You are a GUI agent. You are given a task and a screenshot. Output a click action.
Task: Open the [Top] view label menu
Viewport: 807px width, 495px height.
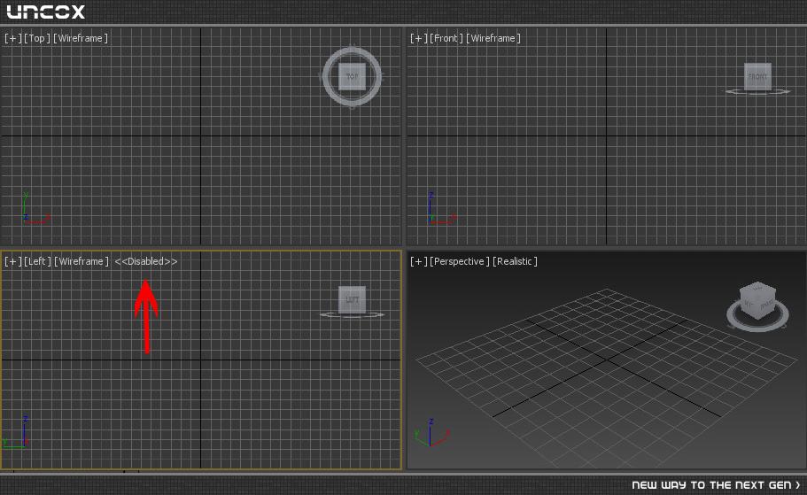37,38
